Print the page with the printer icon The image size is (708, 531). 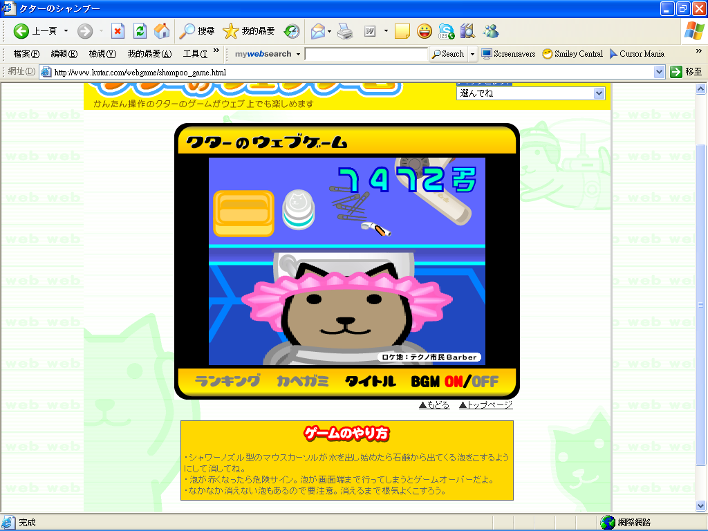tap(346, 30)
